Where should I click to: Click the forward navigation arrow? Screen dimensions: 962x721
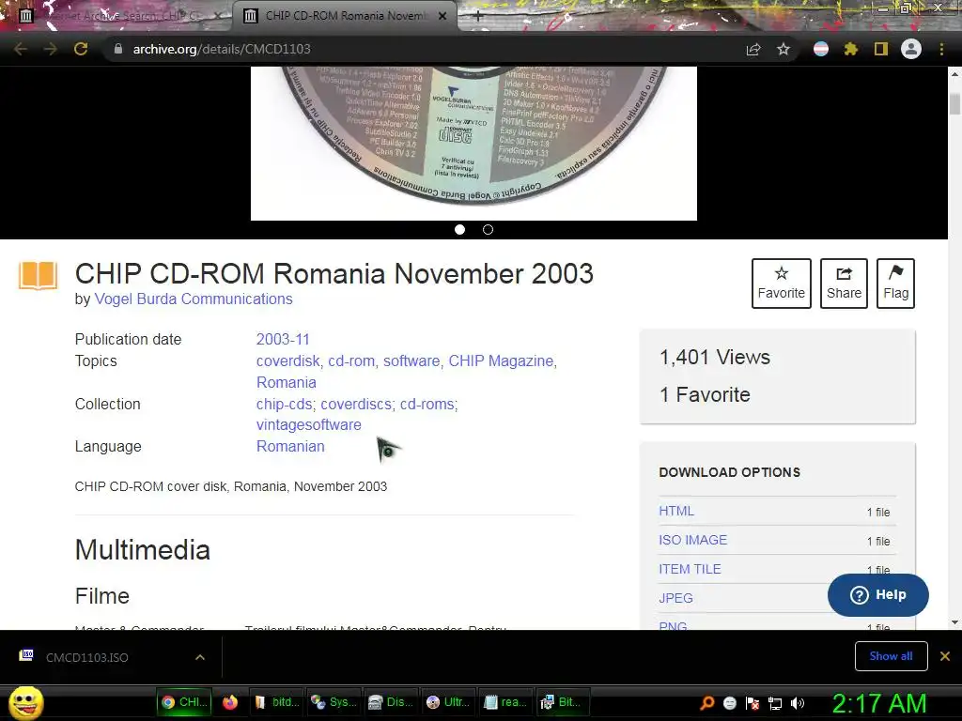[x=51, y=49]
